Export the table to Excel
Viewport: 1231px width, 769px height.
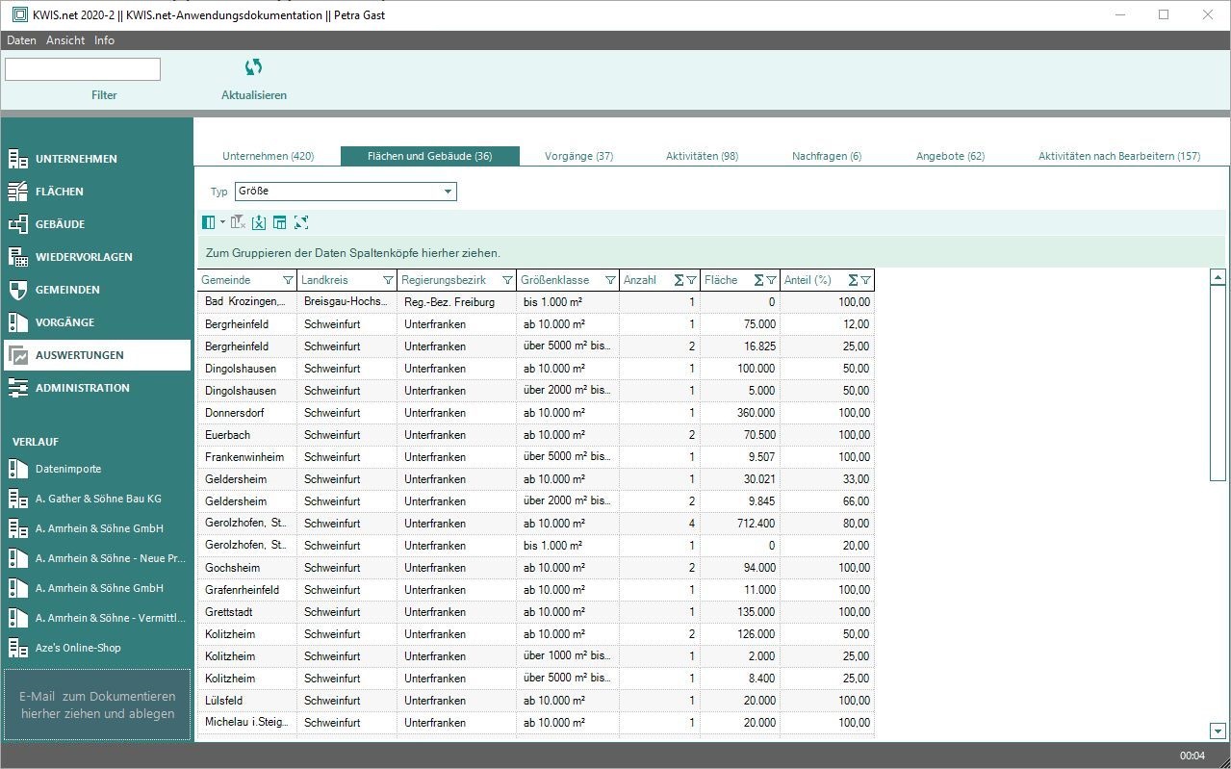tap(258, 222)
